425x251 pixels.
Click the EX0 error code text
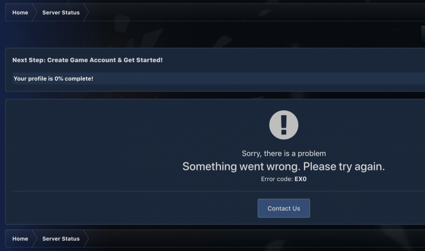300,179
